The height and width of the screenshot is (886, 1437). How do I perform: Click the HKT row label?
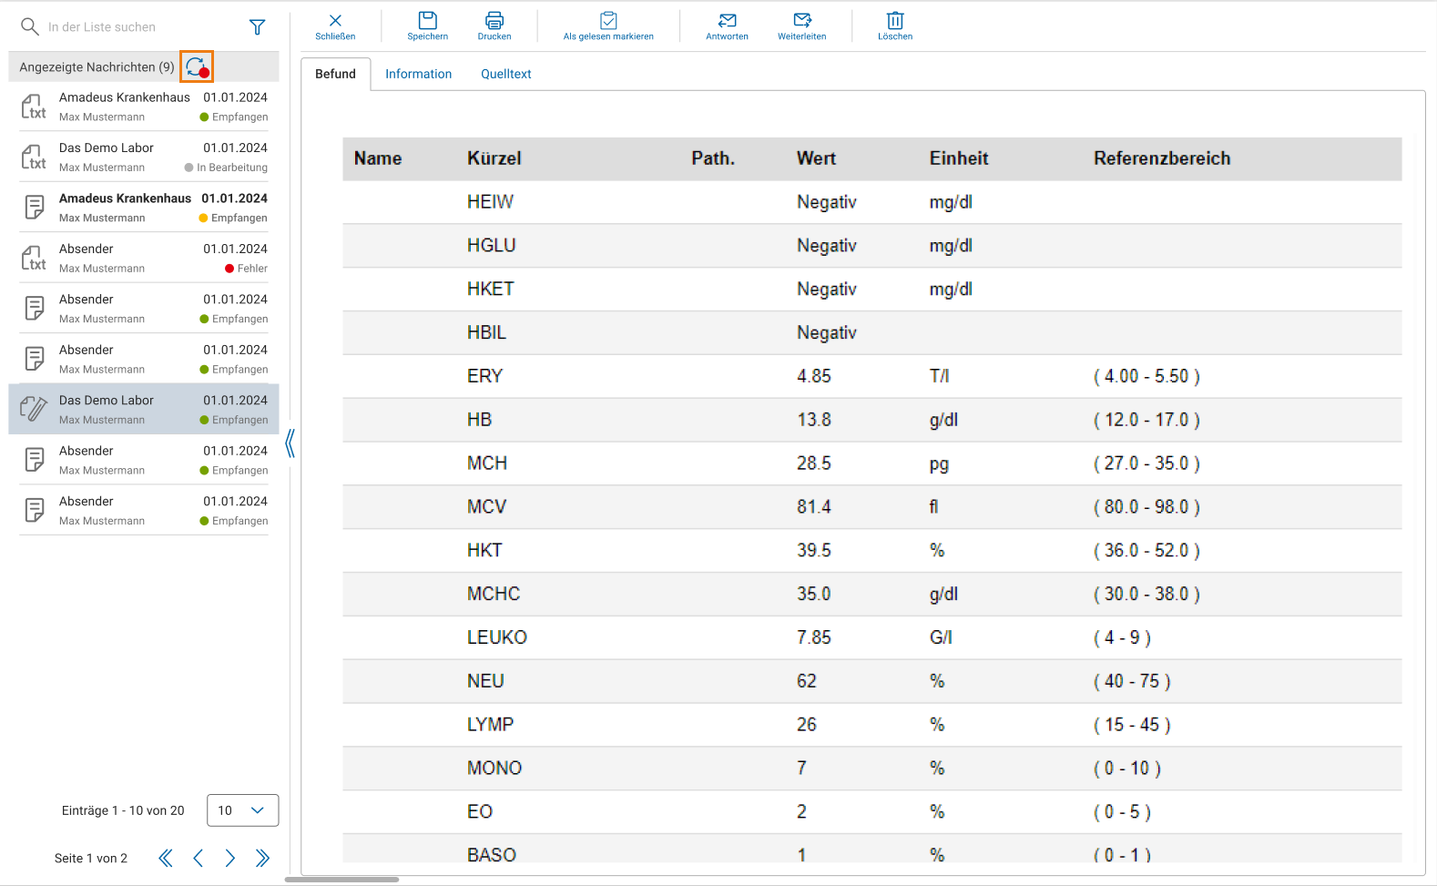coord(484,551)
